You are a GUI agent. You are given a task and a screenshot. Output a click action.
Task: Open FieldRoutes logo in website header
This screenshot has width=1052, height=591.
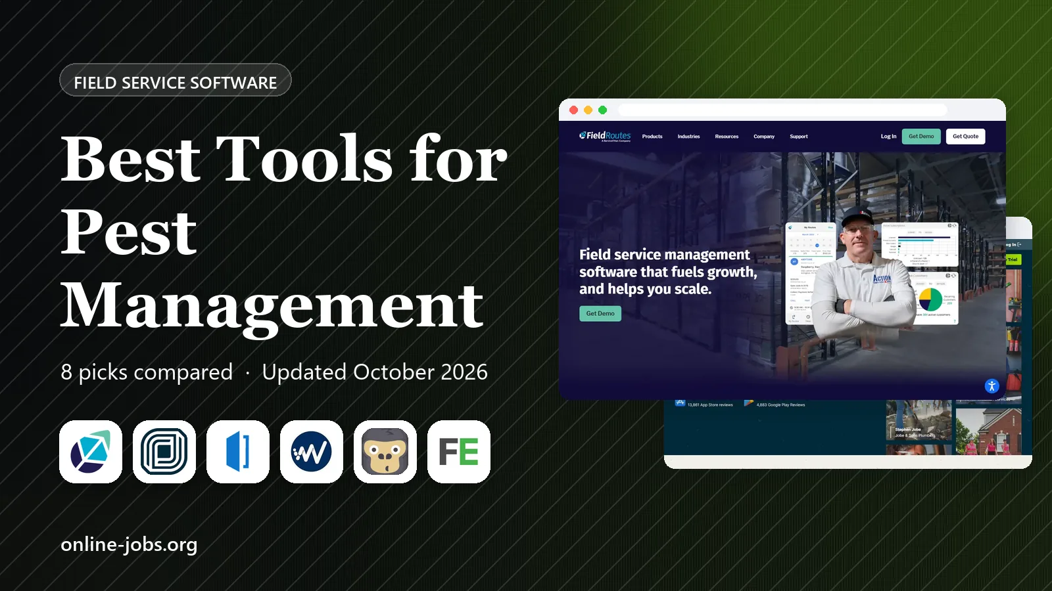coord(605,136)
